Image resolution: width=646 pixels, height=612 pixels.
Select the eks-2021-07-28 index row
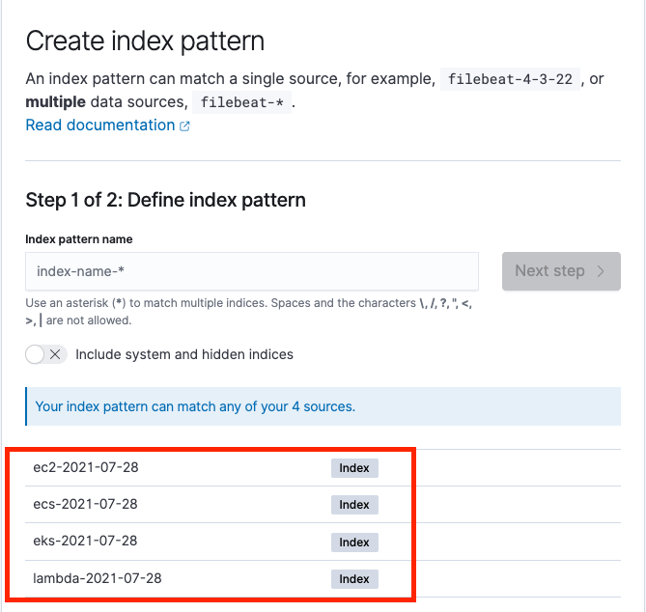[x=323, y=542]
